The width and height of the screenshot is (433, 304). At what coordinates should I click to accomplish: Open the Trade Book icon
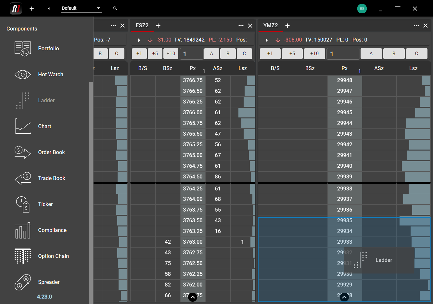(x=23, y=178)
